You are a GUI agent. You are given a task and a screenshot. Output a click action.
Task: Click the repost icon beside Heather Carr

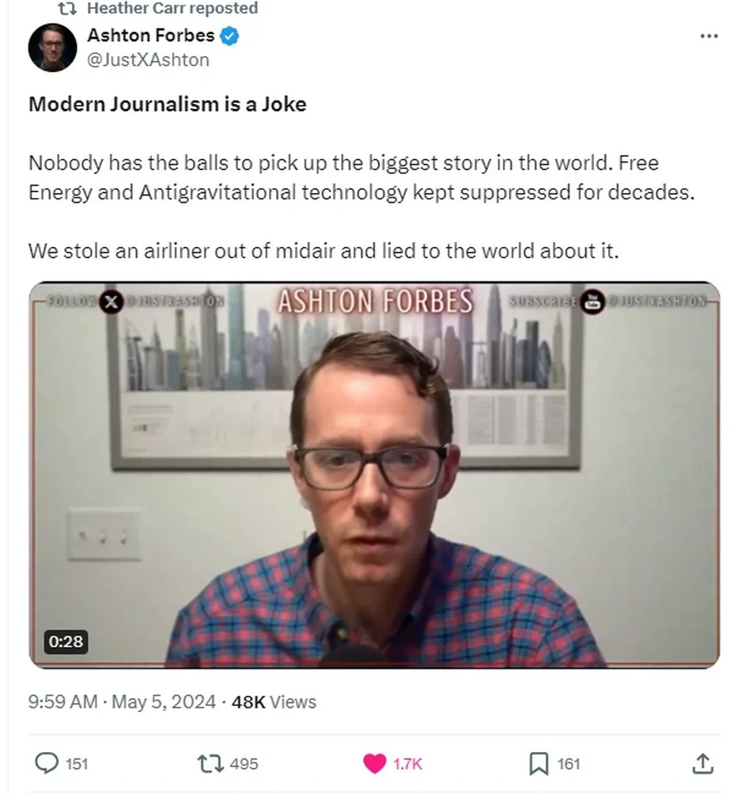click(x=67, y=8)
